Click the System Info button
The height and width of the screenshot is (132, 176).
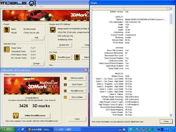(x=64, y=45)
